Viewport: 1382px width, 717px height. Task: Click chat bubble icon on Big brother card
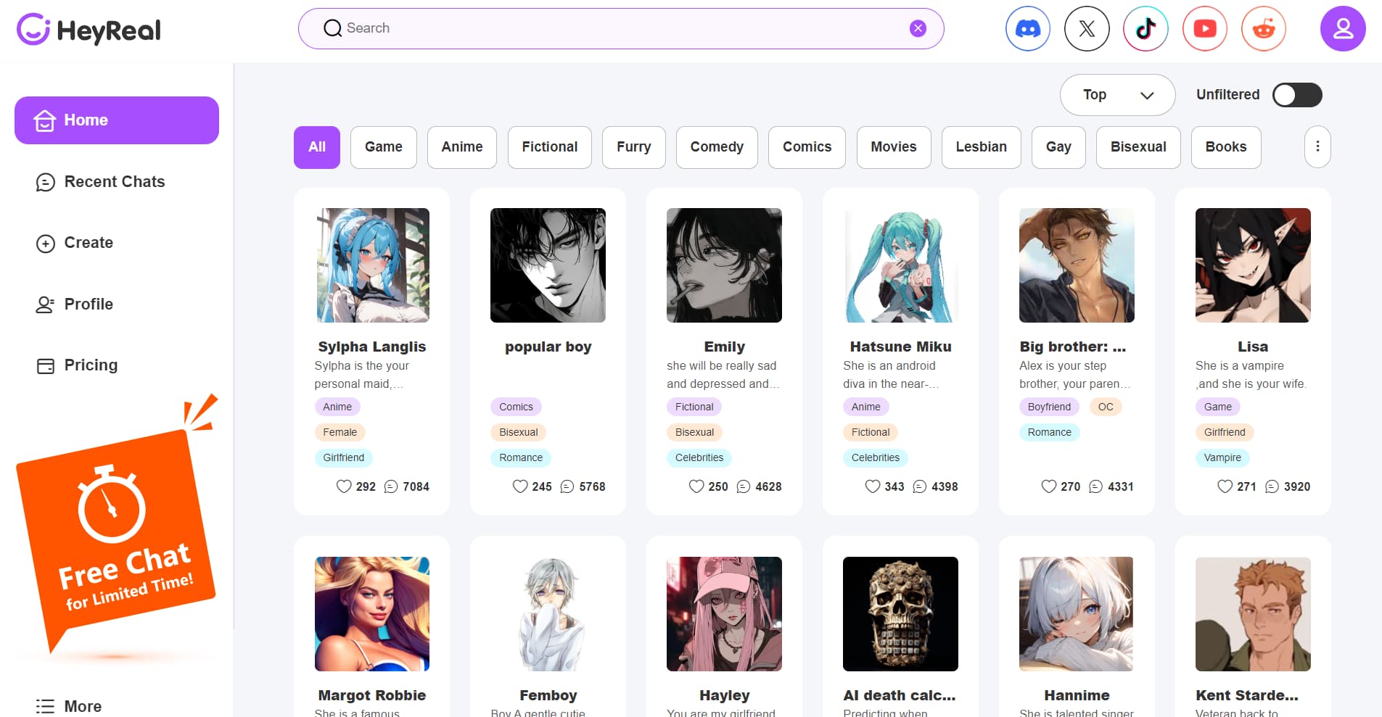(x=1096, y=486)
